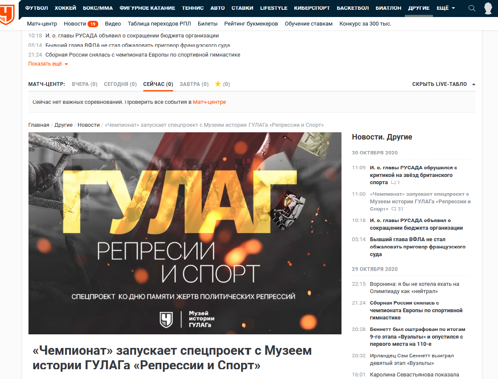Open the СТАВКИ section

(x=242, y=8)
